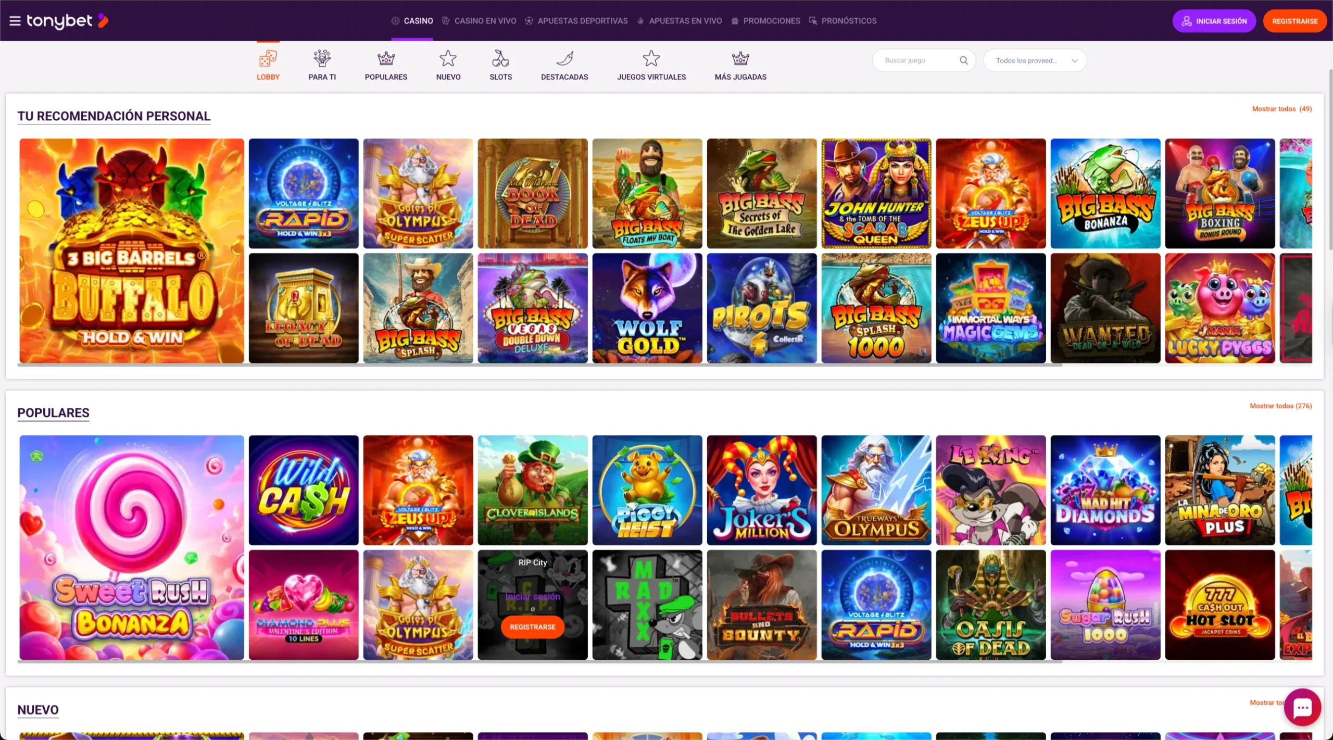The width and height of the screenshot is (1333, 740).
Task: Open Mostrar todos for Populares games
Action: click(1281, 405)
